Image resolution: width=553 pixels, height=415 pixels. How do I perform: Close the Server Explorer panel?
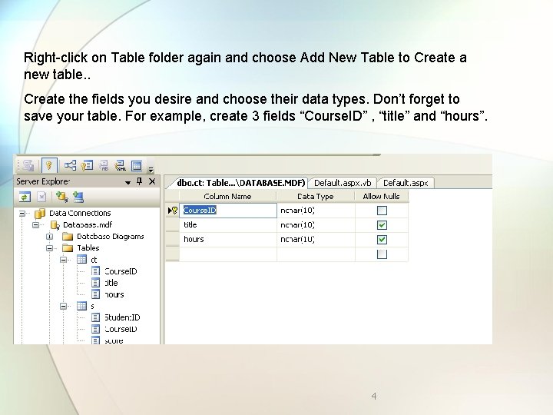tap(152, 181)
